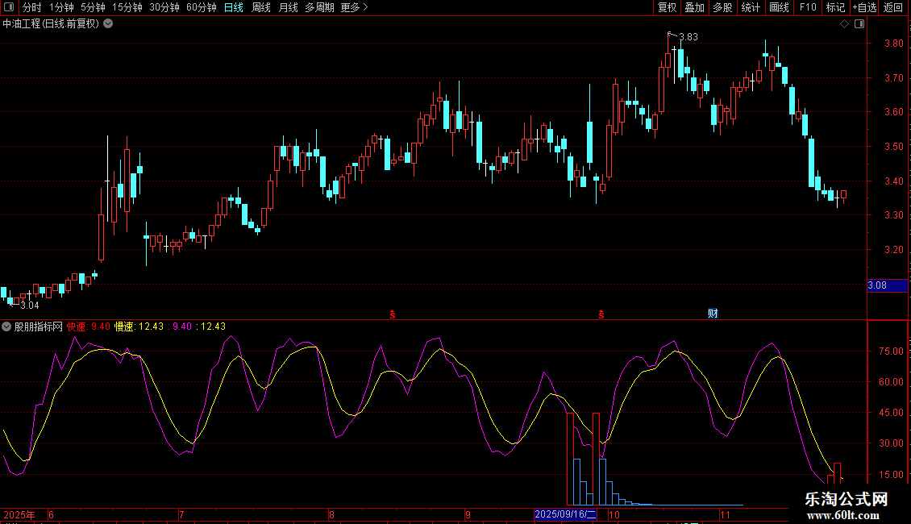This screenshot has width=911, height=524.
Task: Expand the 股朋指标网 indicator dropdown arrow
Action: pos(6,326)
